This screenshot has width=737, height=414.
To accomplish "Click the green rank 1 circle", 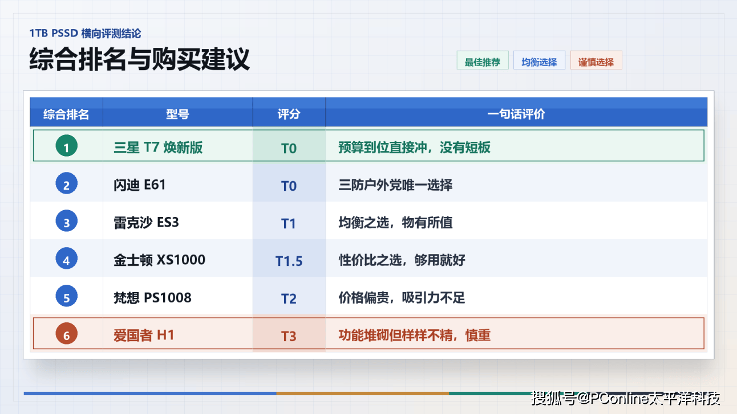I will 66,147.
